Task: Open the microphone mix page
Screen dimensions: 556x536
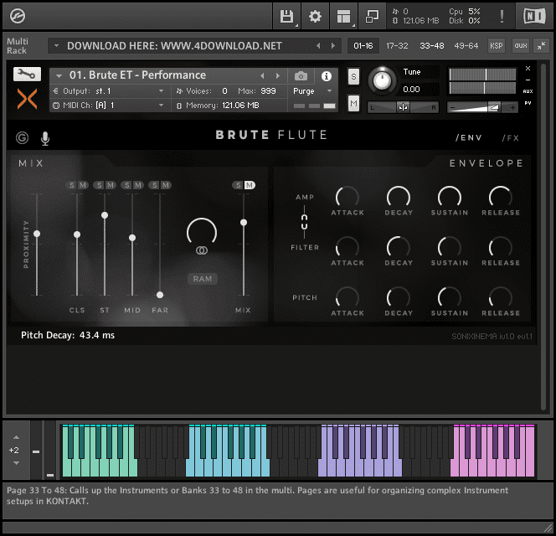Action: pos(45,138)
